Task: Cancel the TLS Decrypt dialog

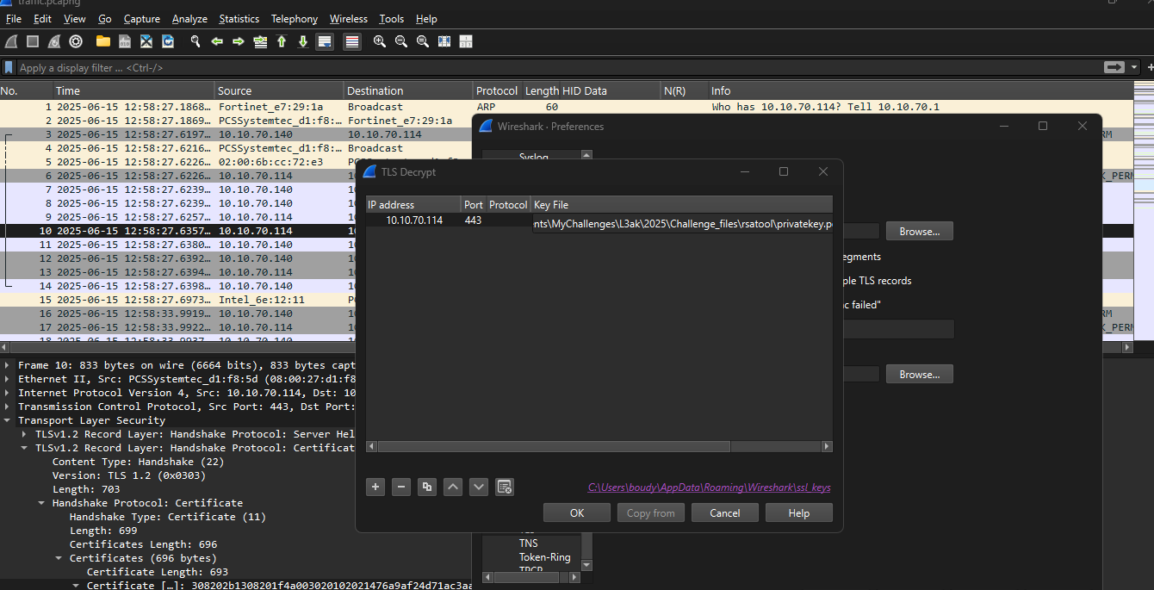Action: [x=725, y=513]
